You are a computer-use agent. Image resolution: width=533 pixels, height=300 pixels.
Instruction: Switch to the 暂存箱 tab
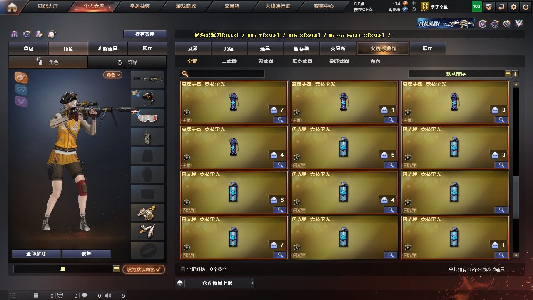(301, 49)
